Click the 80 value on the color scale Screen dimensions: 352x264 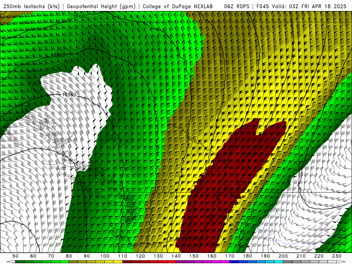pyautogui.click(x=69, y=256)
